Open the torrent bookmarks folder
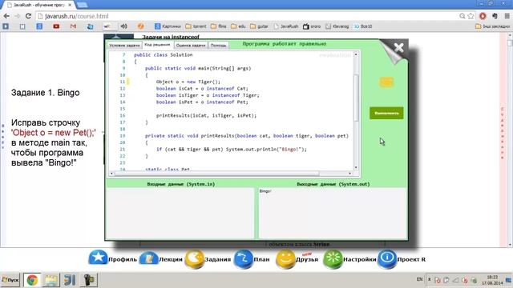Viewport: 513px width, 288px height. click(196, 26)
